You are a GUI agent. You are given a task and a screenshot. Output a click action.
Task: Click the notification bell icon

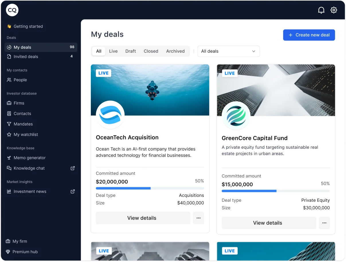point(321,10)
